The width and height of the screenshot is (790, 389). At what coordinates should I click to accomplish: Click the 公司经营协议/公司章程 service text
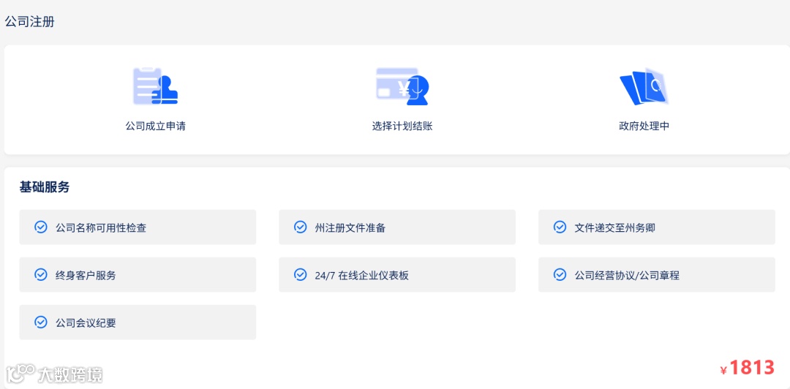pos(627,276)
